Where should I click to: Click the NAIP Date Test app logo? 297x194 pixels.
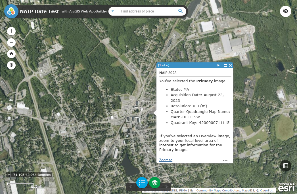pos(11,11)
